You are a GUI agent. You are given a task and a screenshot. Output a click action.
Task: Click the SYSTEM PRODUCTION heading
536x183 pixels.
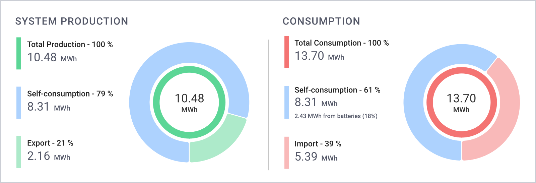[x=72, y=21]
